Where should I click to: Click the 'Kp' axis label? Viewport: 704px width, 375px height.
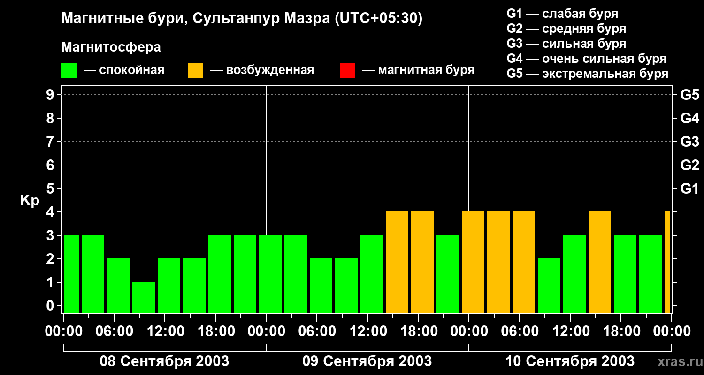pyautogui.click(x=30, y=201)
